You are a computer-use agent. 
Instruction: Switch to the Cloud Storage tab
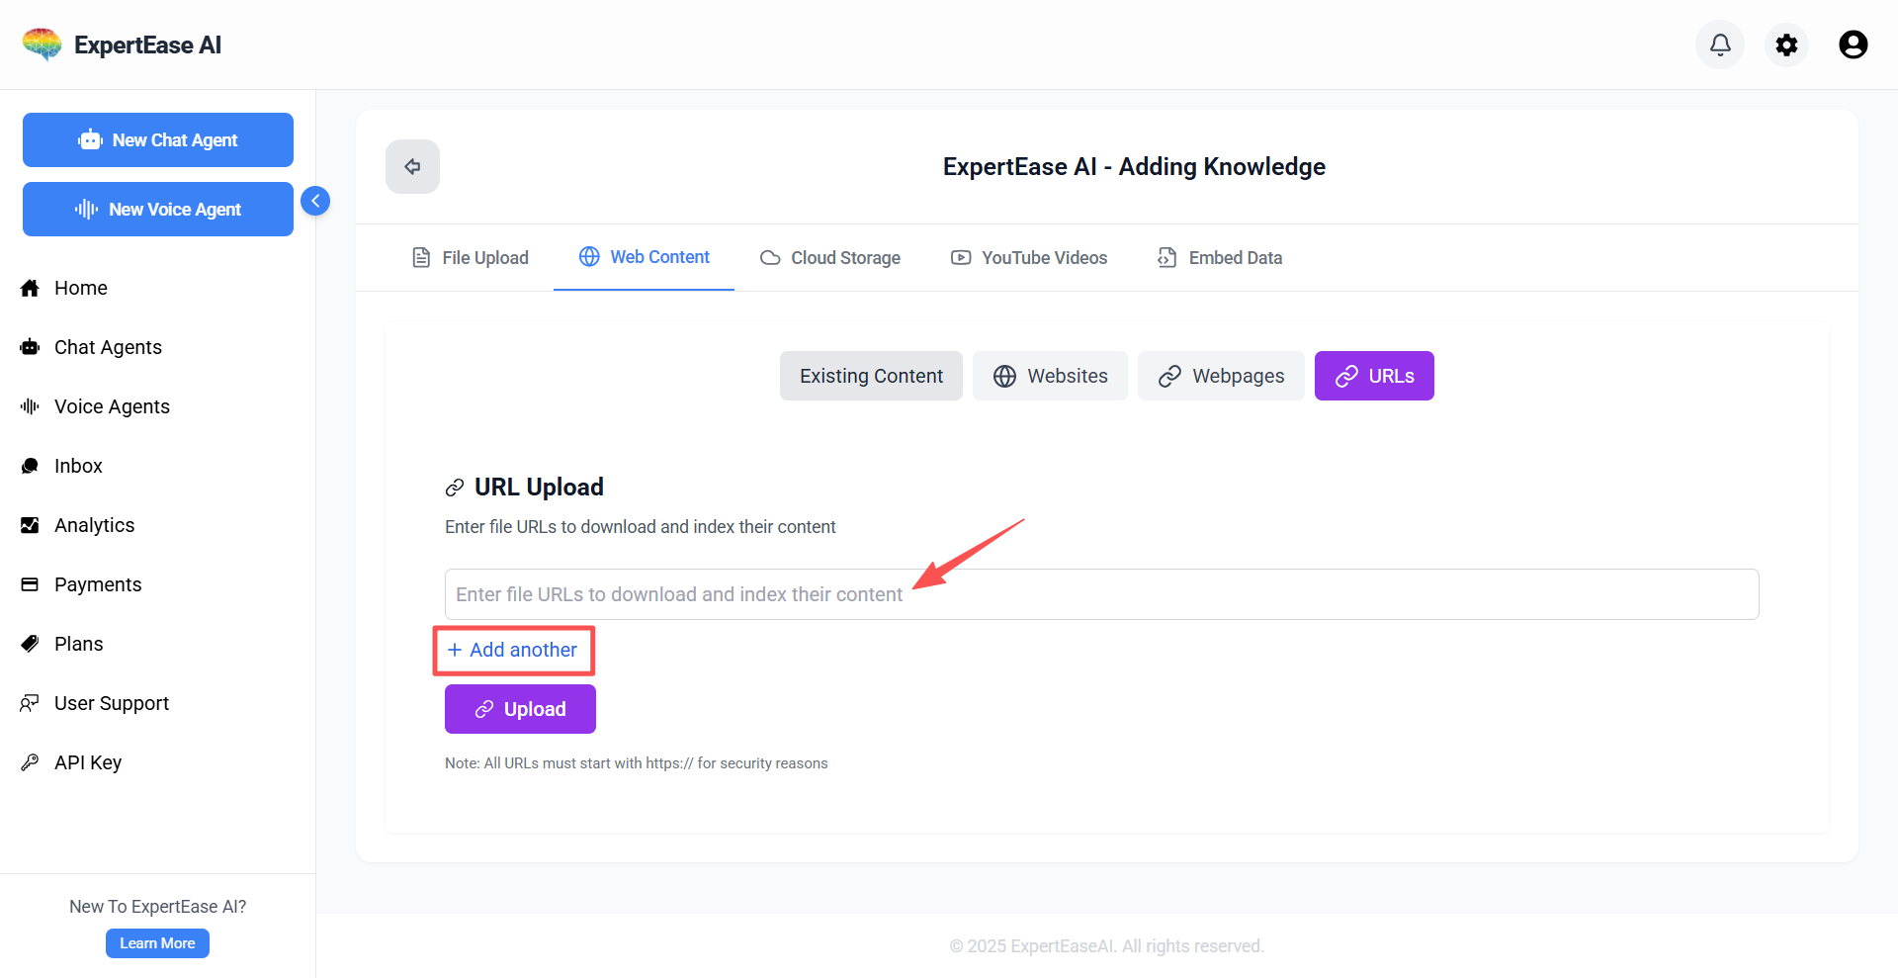(830, 257)
